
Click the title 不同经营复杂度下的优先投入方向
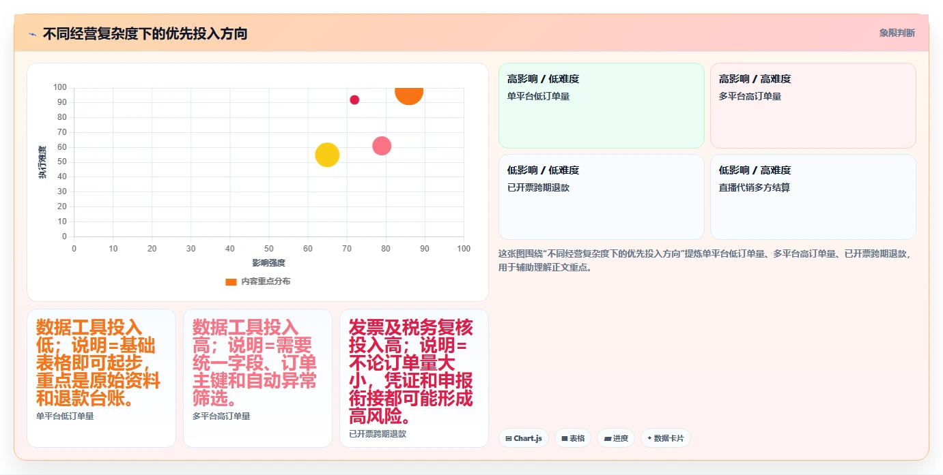point(145,33)
